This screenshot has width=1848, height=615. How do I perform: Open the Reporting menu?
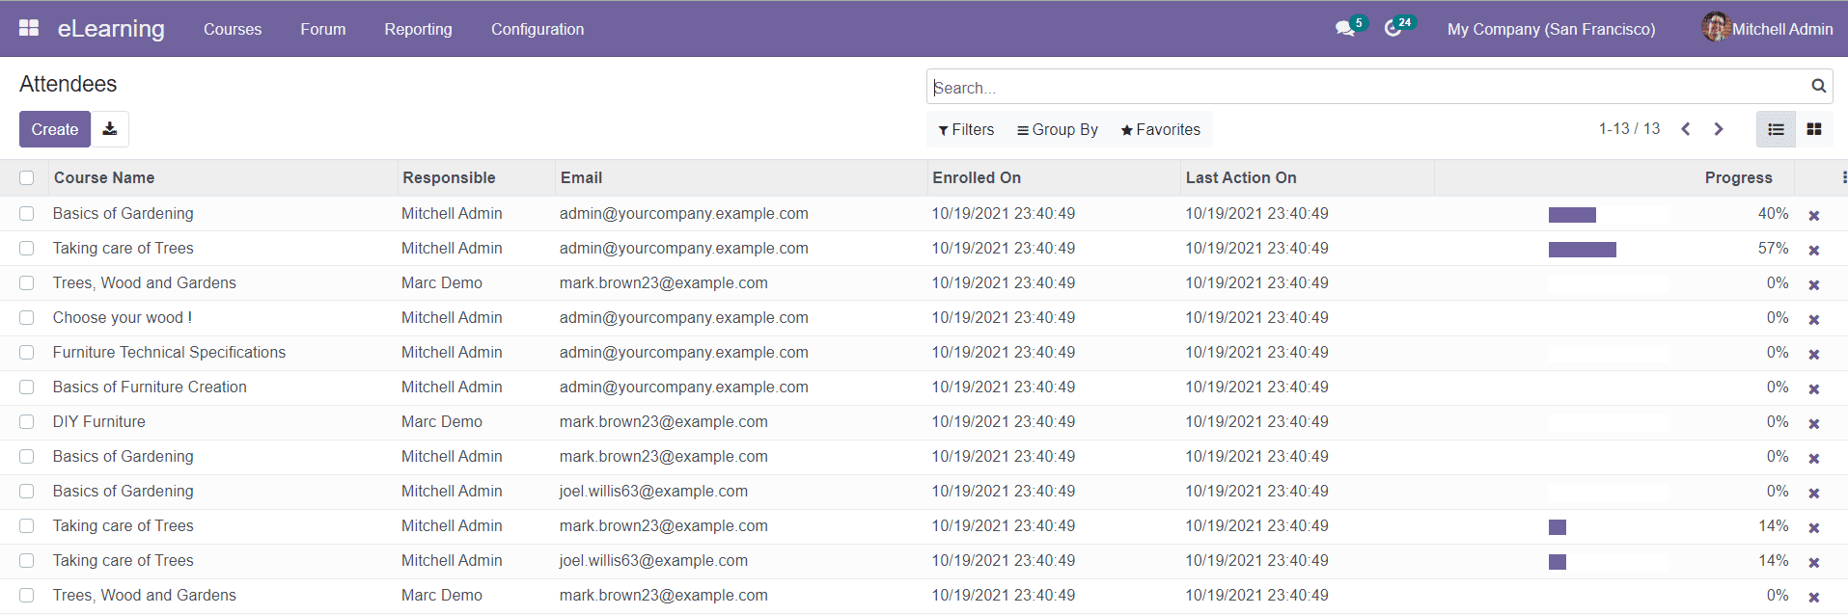point(418,29)
